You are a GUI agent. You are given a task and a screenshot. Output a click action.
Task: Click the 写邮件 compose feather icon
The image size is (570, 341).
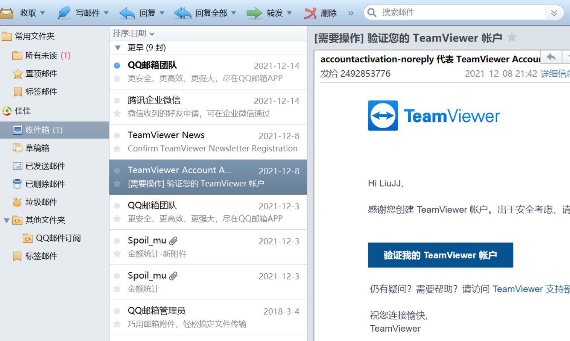click(x=64, y=13)
